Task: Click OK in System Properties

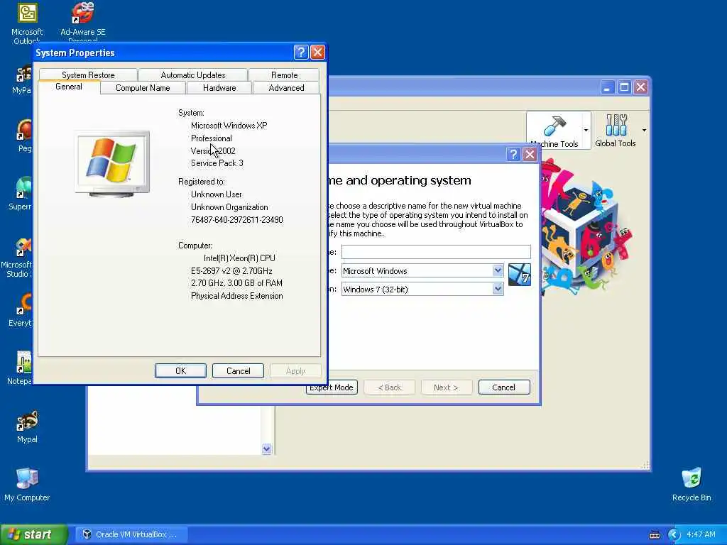Action: (180, 370)
